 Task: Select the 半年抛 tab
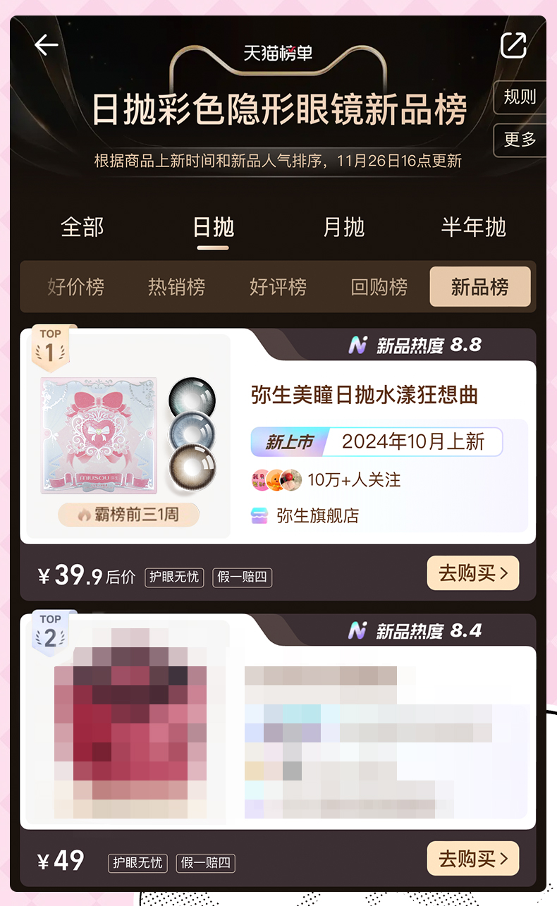[x=474, y=227]
